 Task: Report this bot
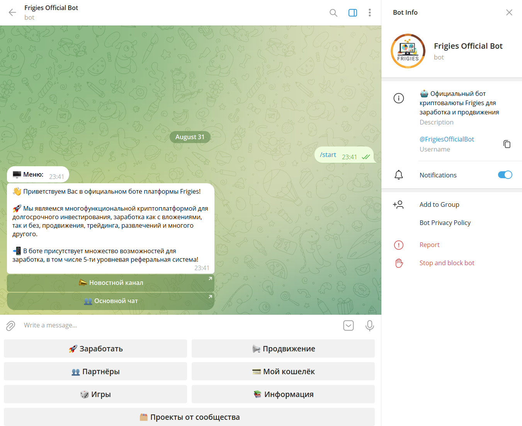[430, 245]
